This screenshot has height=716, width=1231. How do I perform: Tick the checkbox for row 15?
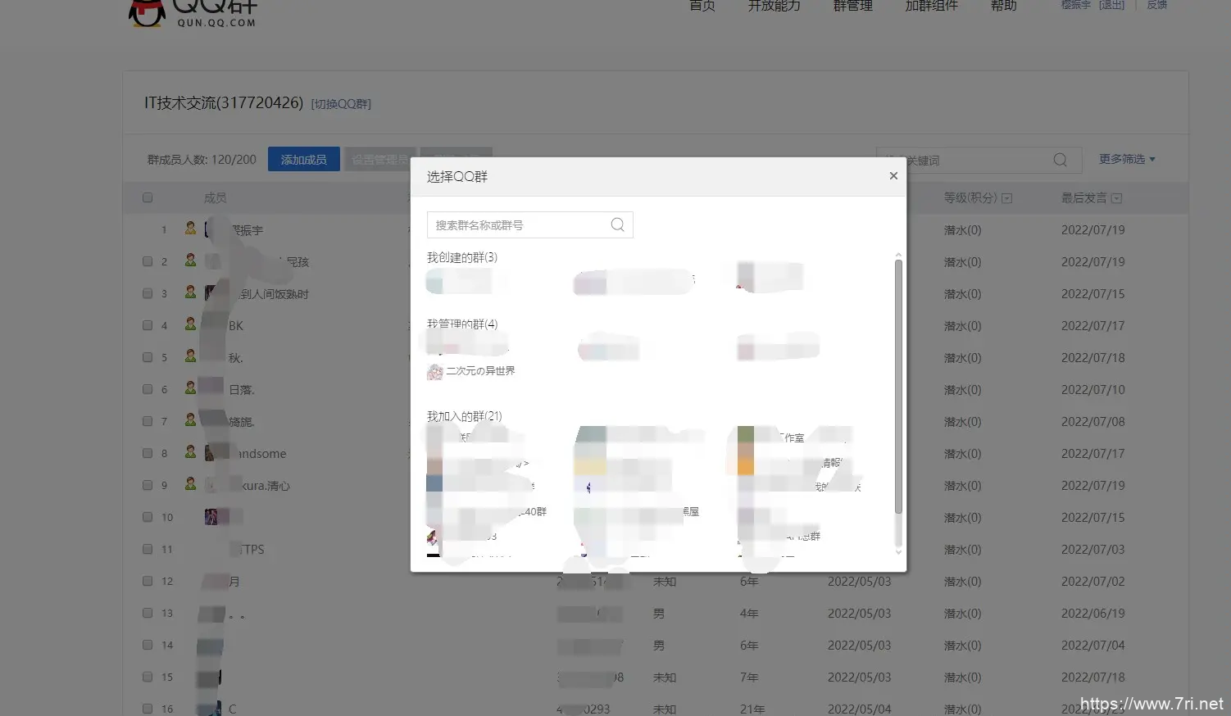[x=148, y=677]
